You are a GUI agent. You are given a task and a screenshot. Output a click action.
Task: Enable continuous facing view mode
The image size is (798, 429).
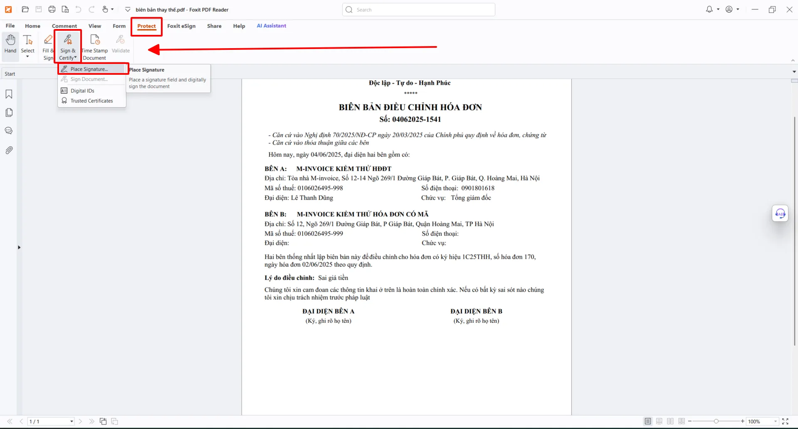tap(682, 422)
